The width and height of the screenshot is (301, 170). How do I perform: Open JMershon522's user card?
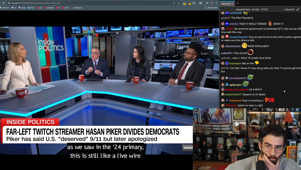tap(233, 46)
